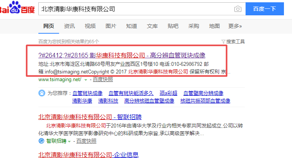
Task: Open 百度快照 for 智联招聘 result
Action: coord(86,141)
